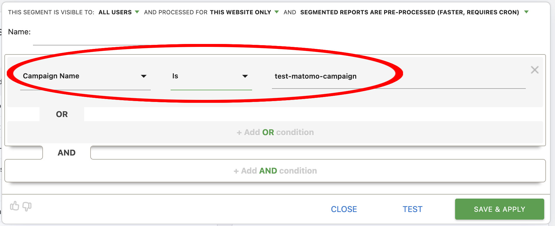
Task: Click the Close link
Action: [x=344, y=209]
